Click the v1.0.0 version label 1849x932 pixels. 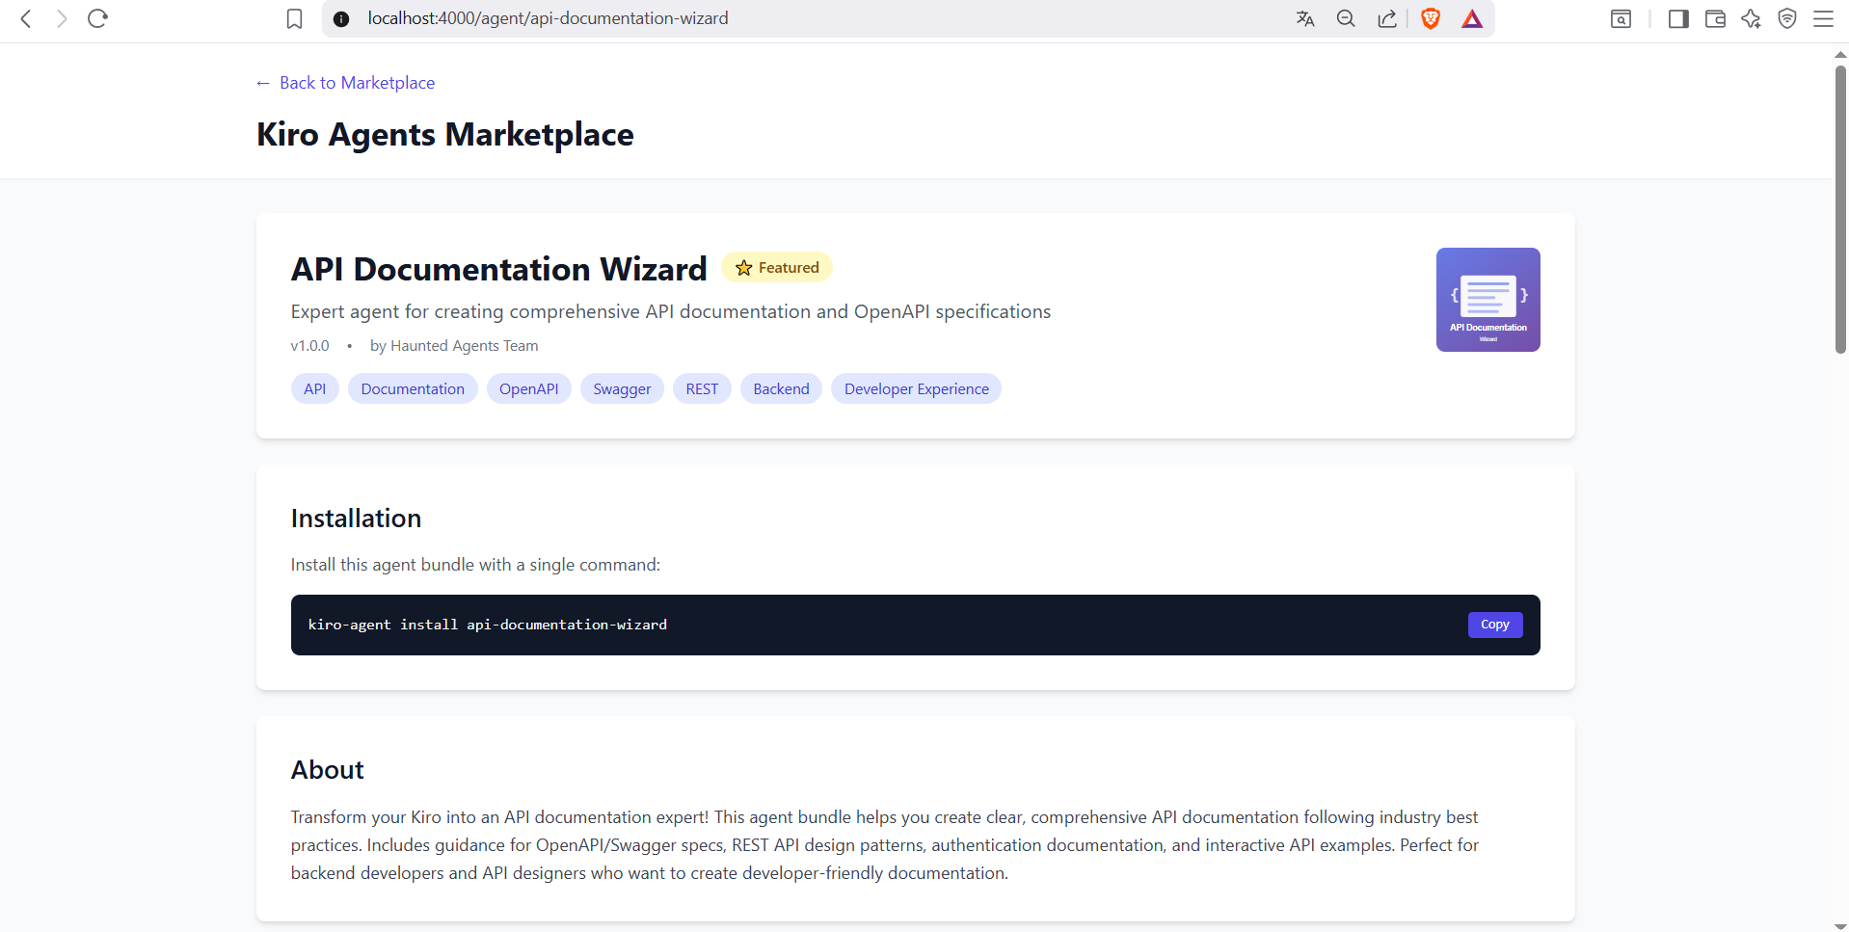coord(310,346)
